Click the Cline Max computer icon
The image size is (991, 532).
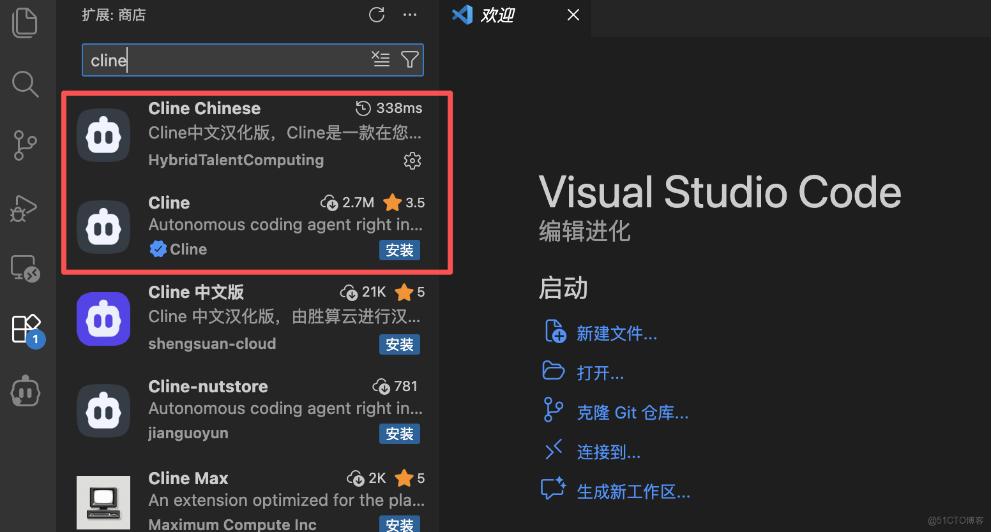point(103,503)
